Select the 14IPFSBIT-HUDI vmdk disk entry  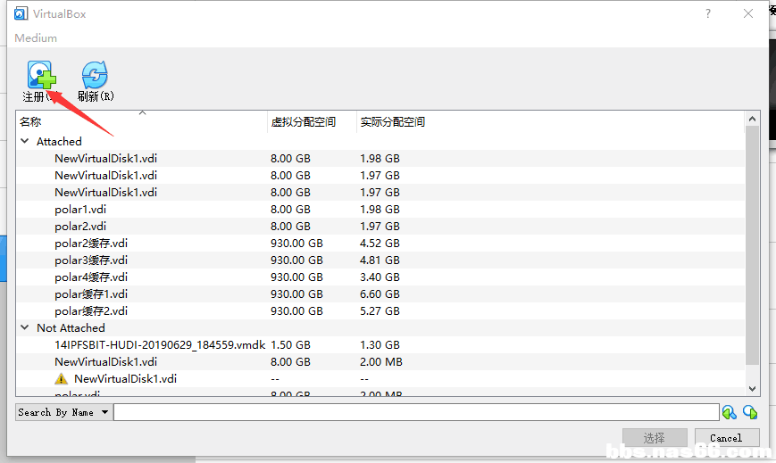[159, 344]
